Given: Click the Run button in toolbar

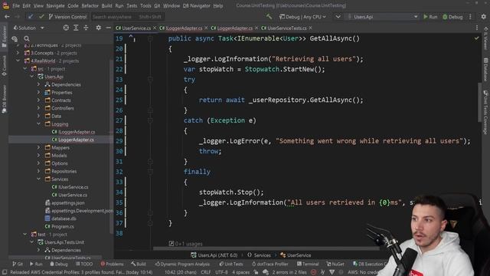Looking at the screenshot, I should point(430,17).
